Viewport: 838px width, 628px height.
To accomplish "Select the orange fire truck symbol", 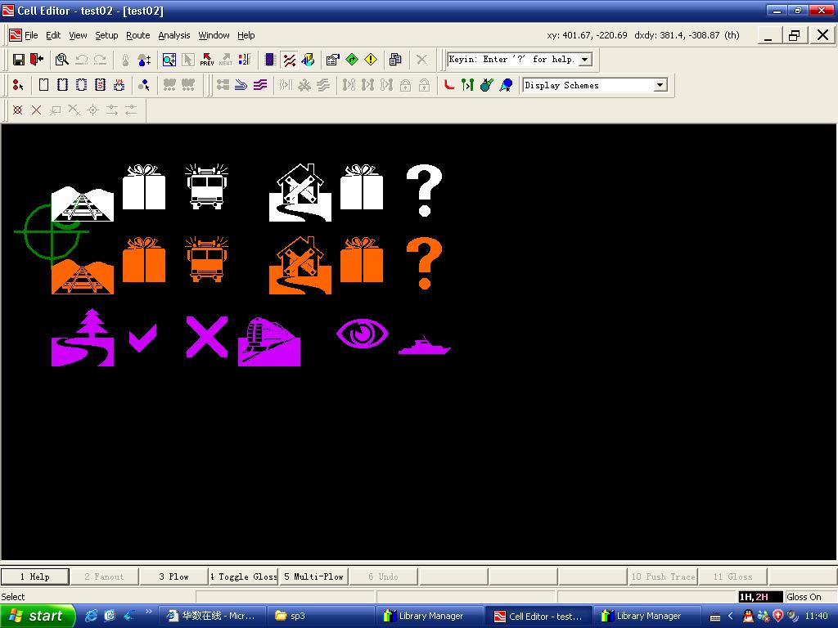I will pos(206,259).
